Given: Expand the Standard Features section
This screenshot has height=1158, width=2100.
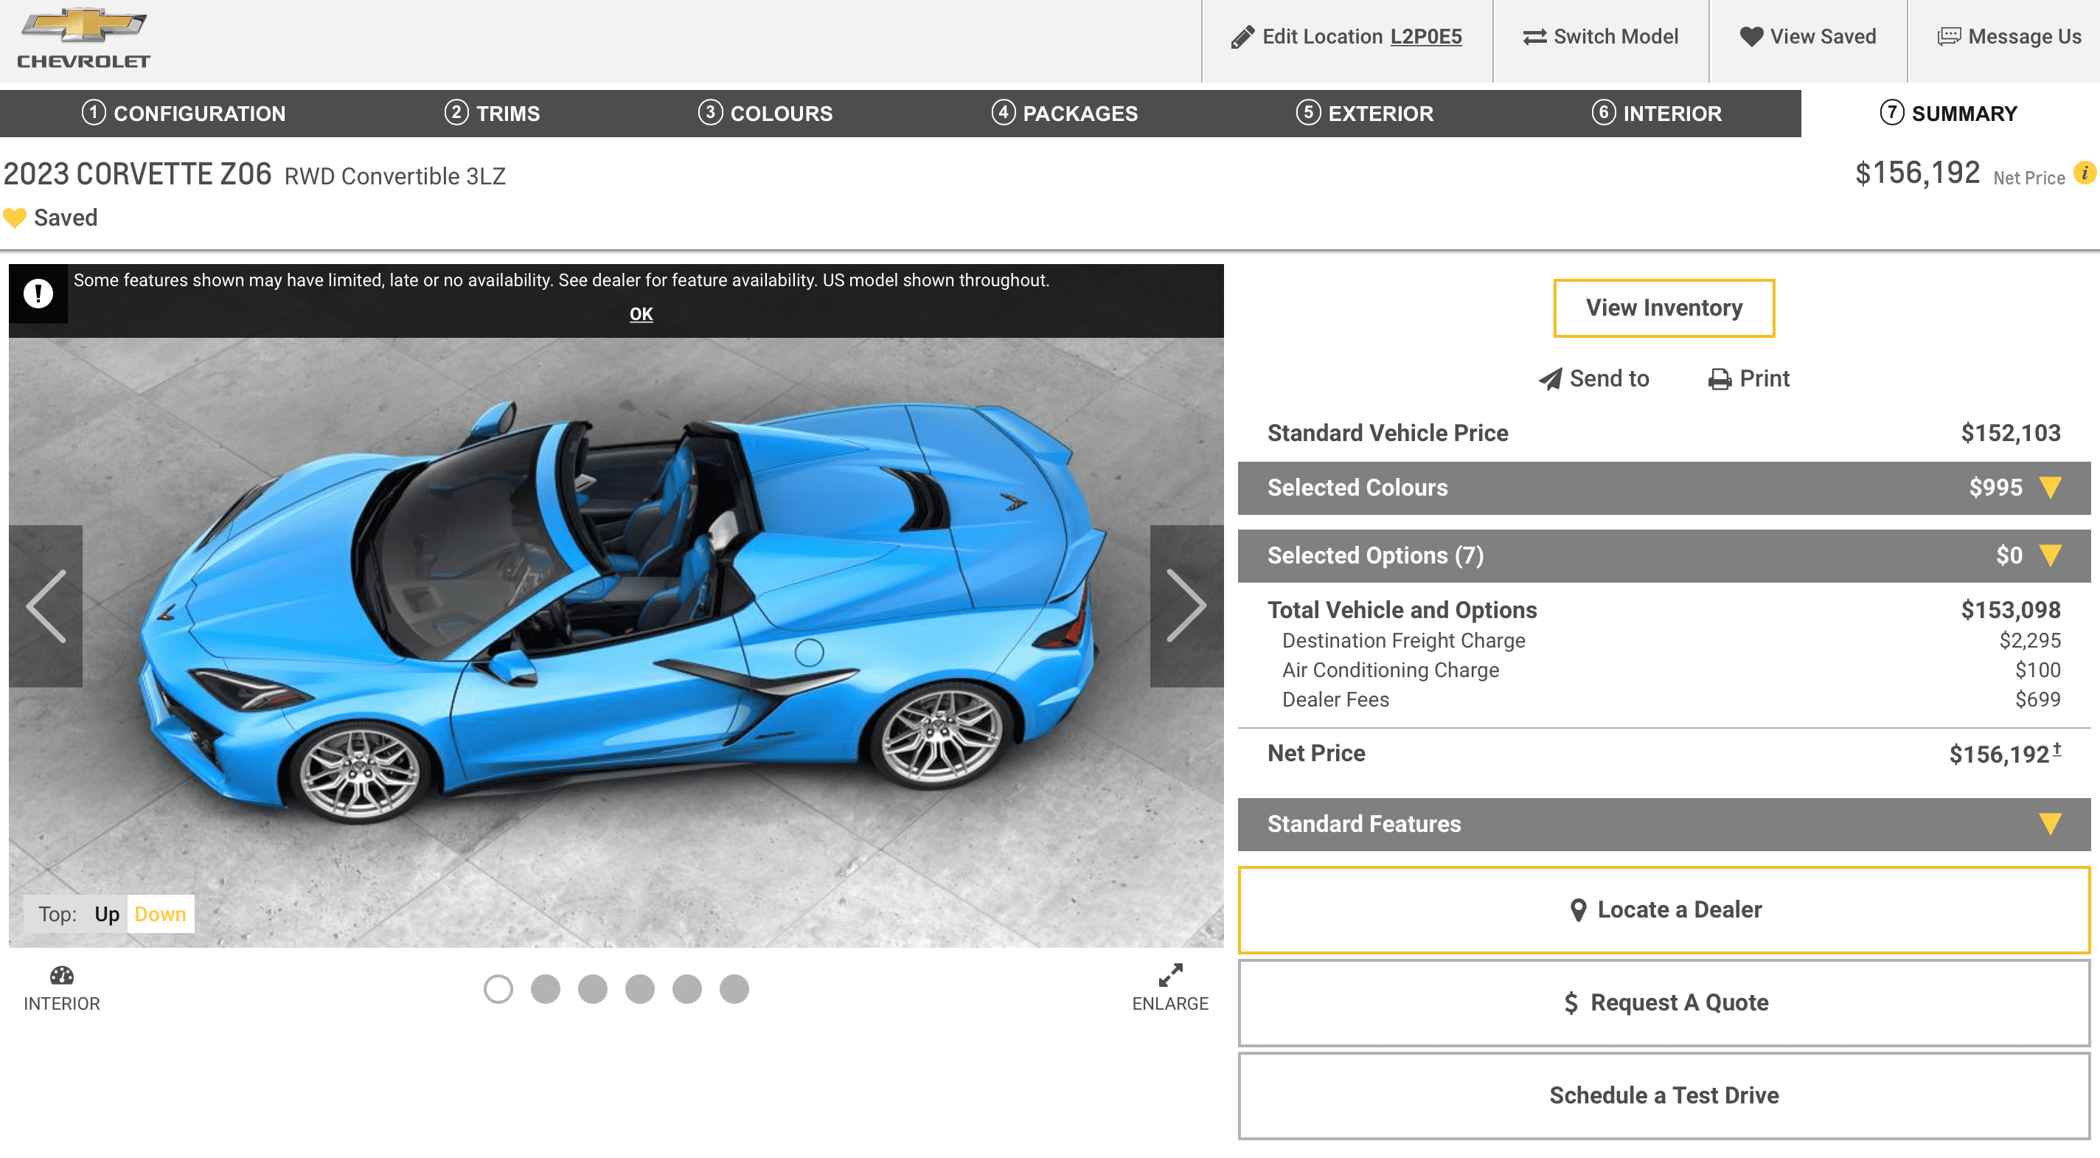Looking at the screenshot, I should tap(2048, 824).
